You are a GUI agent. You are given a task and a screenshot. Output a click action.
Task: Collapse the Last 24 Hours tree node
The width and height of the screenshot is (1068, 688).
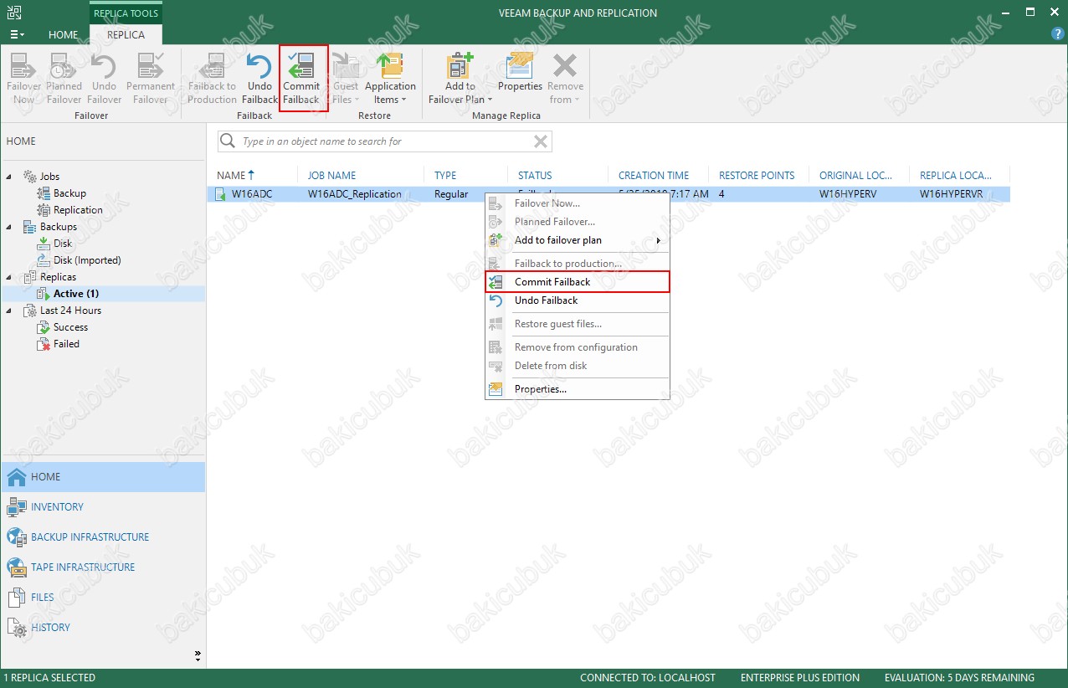[10, 311]
